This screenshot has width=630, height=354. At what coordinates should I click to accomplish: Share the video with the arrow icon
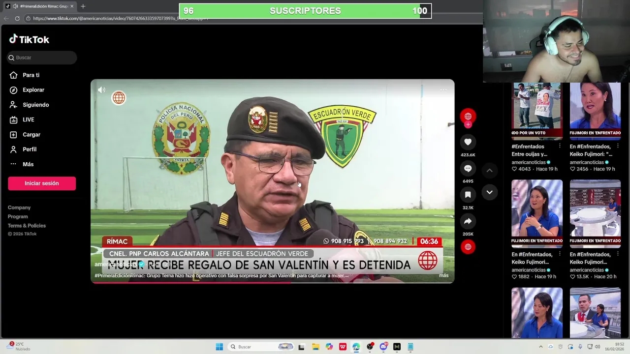click(468, 221)
